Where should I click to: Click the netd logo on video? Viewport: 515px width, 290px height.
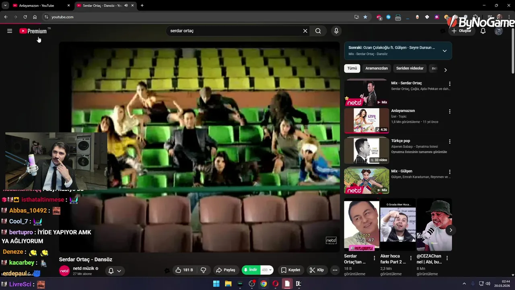coord(331,241)
